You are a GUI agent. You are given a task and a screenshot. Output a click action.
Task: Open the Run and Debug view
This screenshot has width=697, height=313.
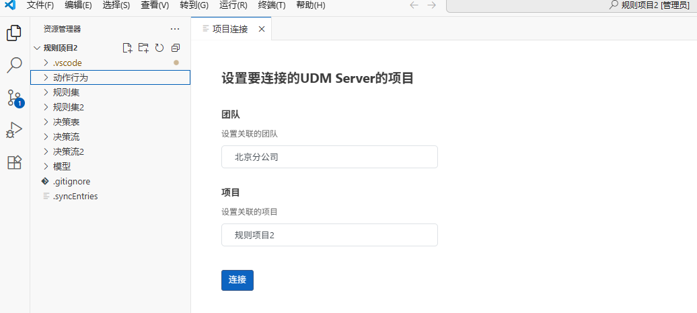(14, 130)
